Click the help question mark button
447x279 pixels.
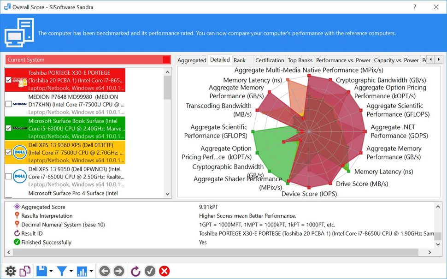point(415,7)
